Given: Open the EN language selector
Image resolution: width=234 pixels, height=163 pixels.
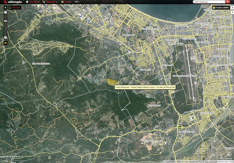Looking at the screenshot, I should pos(77,2).
